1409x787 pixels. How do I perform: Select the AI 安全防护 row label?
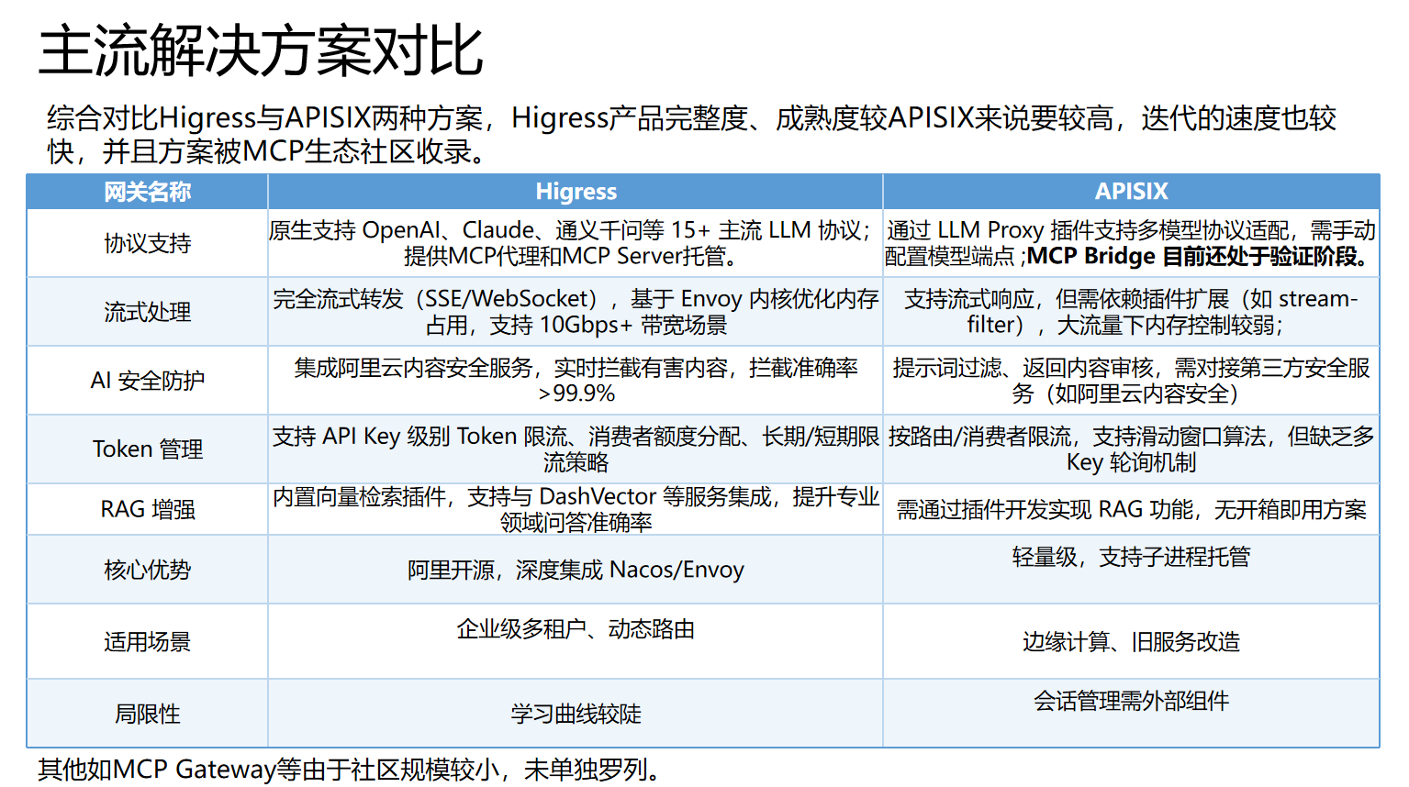click(x=147, y=380)
